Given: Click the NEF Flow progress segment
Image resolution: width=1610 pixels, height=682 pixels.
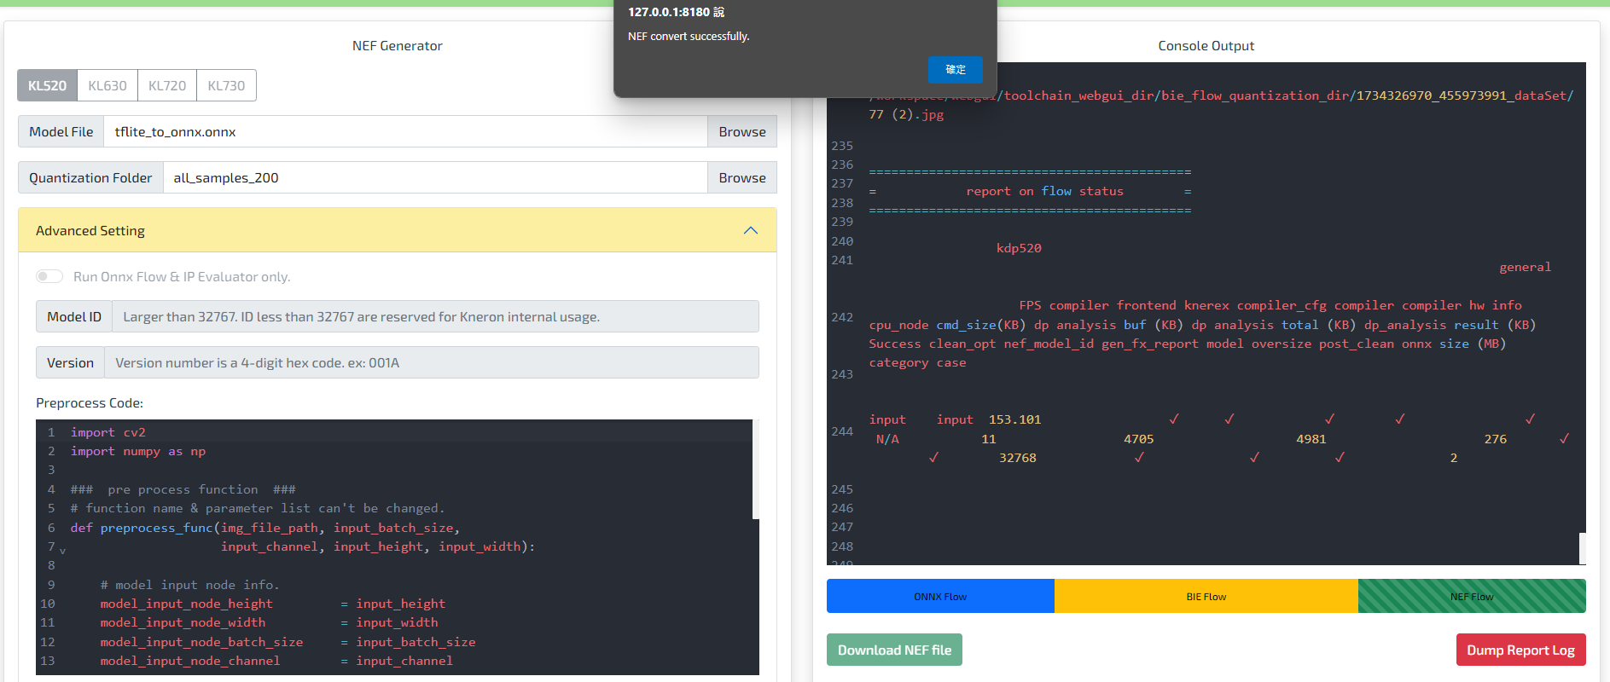Looking at the screenshot, I should (1472, 596).
